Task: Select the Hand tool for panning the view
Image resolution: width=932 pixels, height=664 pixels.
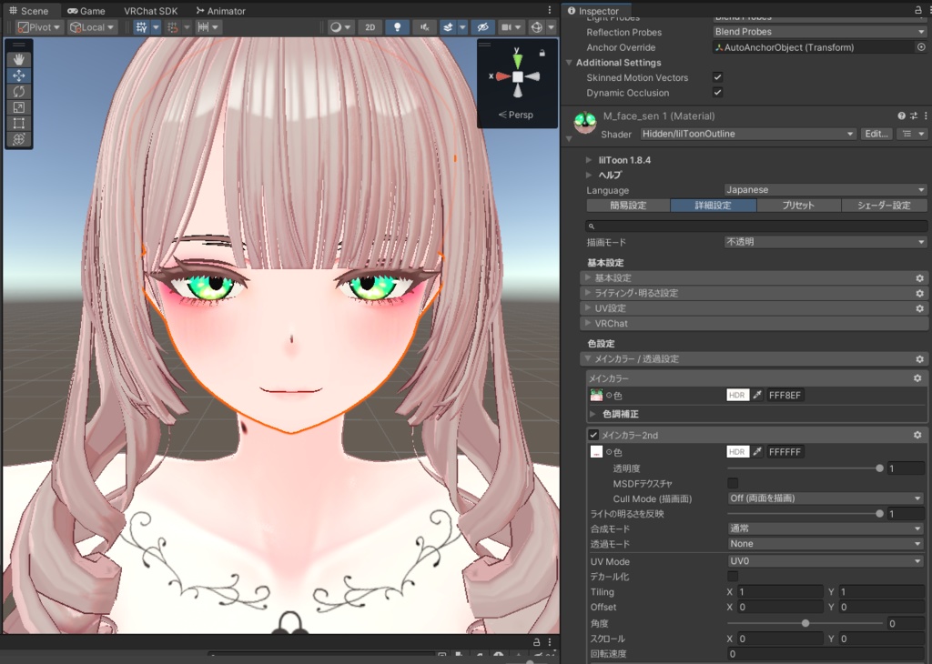Action: click(x=19, y=58)
